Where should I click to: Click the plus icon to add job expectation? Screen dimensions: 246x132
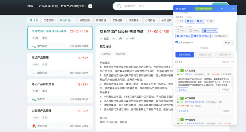(90, 6)
